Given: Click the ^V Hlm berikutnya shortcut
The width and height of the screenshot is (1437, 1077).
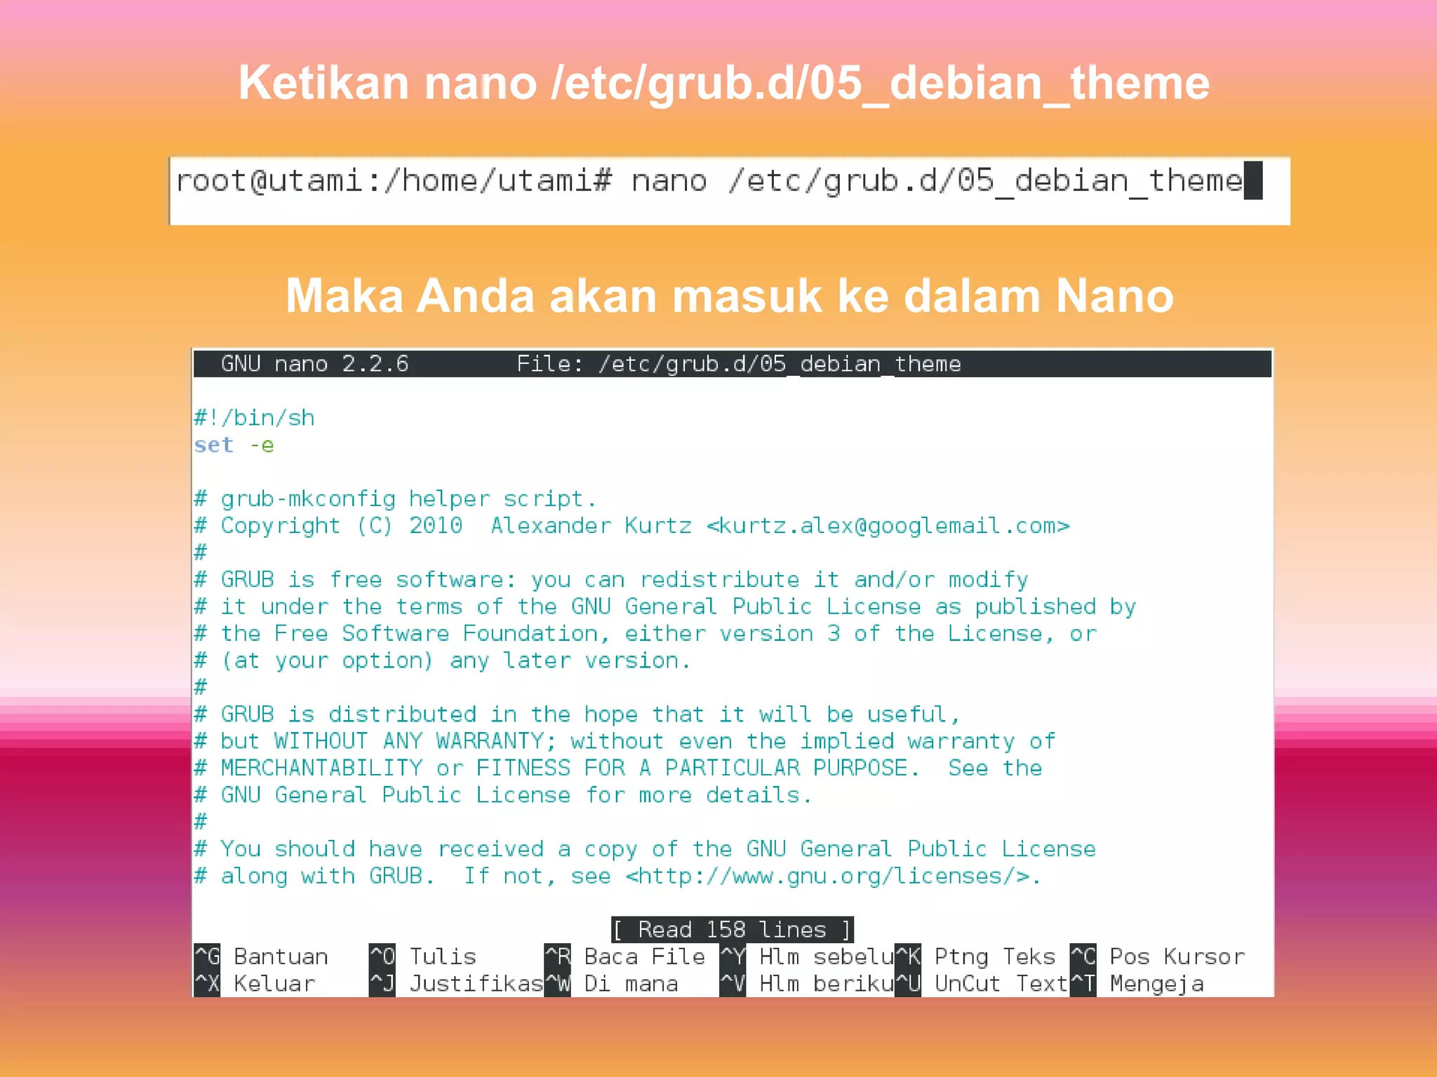Looking at the screenshot, I should tap(807, 984).
